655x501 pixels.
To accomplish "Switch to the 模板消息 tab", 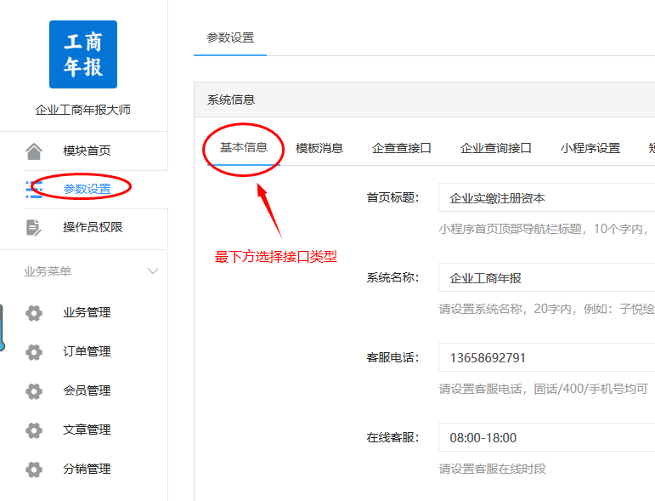I will [319, 148].
